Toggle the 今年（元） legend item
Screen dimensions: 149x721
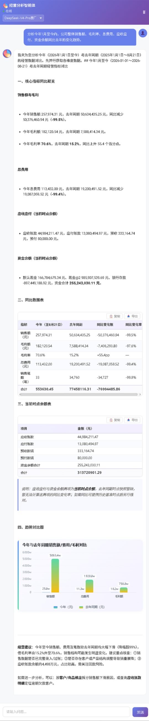[63, 607]
